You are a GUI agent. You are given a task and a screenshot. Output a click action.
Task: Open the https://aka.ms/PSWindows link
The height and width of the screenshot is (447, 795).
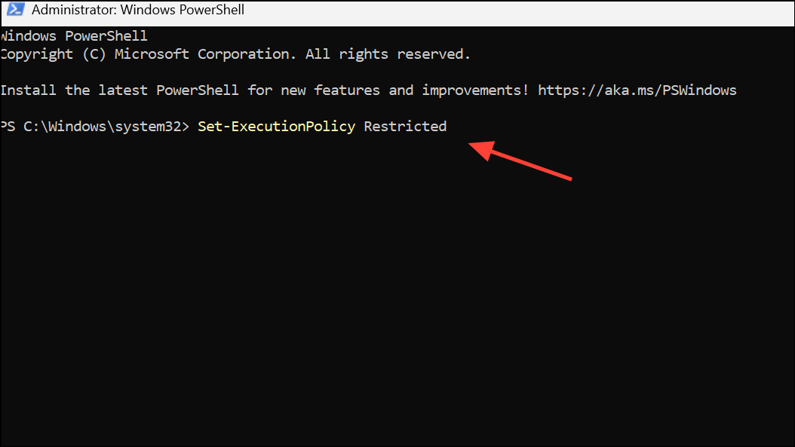click(x=637, y=90)
